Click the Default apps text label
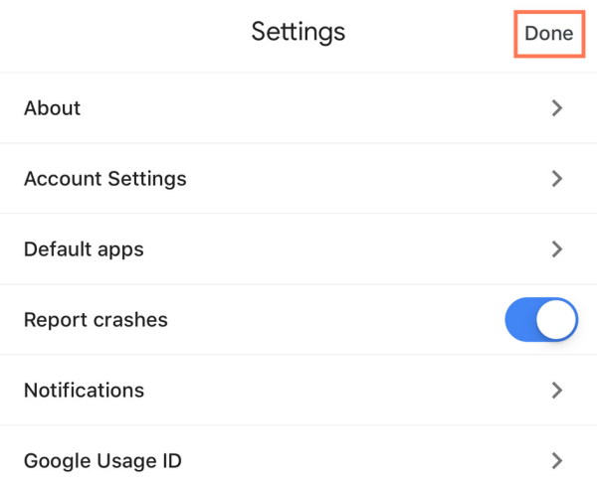The height and width of the screenshot is (489, 597). [x=84, y=249]
